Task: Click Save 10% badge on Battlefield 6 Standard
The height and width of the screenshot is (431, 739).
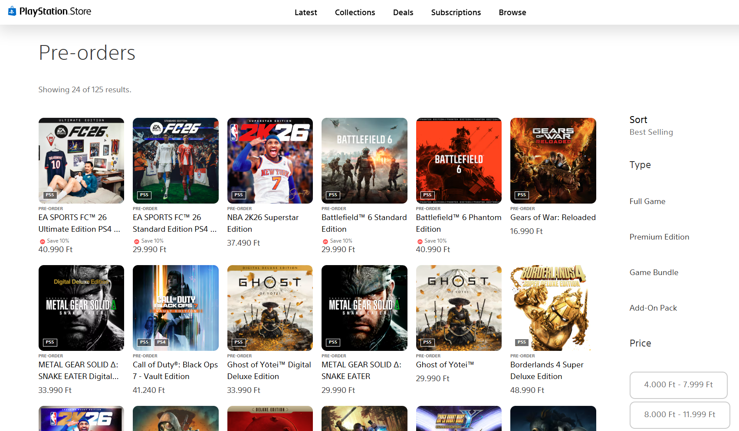Action: [x=337, y=241]
